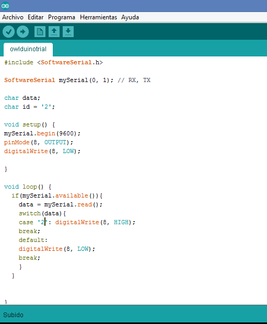Open the Archivo menu
The image size is (267, 324).
(x=13, y=17)
